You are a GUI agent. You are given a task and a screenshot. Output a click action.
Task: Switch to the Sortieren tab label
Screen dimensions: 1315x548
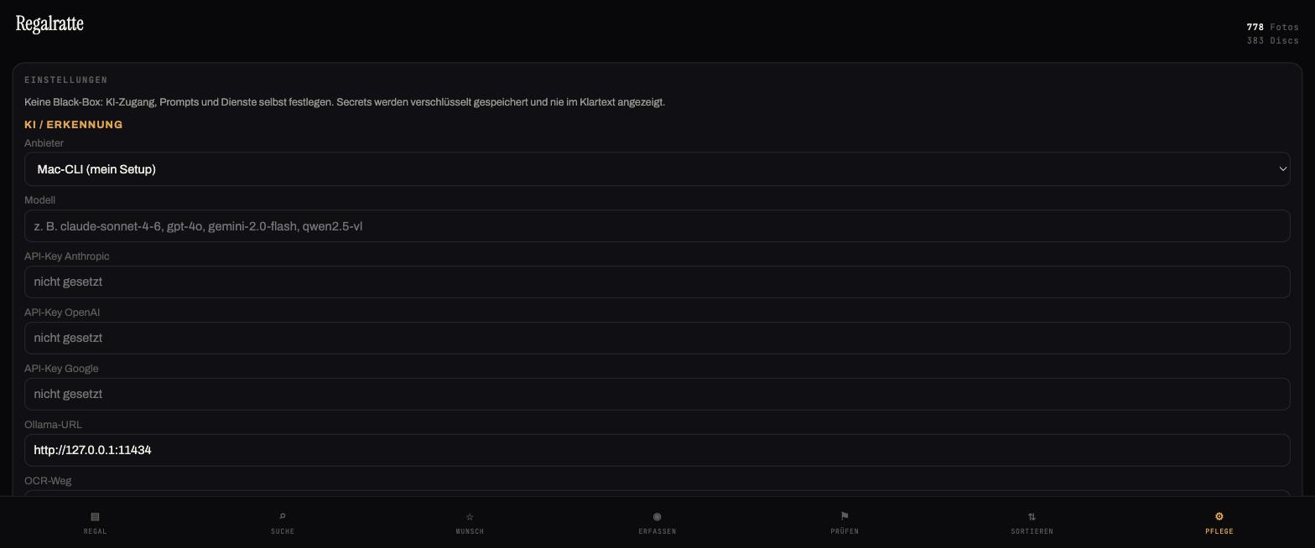click(1032, 531)
